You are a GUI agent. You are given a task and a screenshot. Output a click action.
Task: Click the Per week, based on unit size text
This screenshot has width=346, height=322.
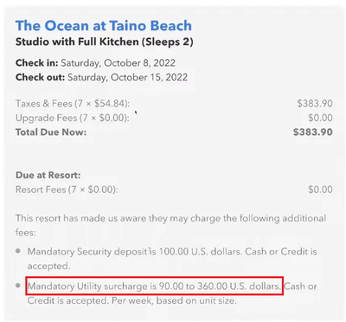[x=174, y=300]
